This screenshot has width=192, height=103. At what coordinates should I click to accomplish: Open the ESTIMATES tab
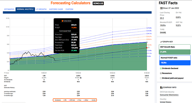[x=9, y=9]
